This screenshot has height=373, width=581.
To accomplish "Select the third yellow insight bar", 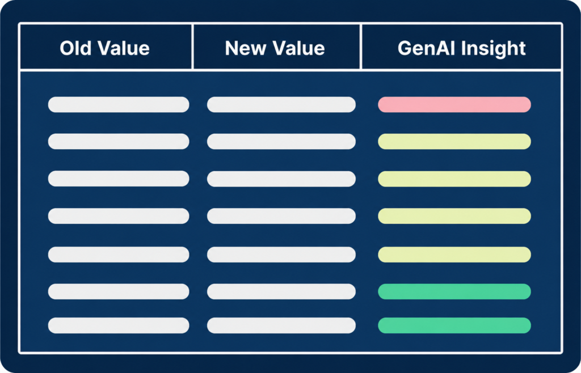I will [x=454, y=216].
